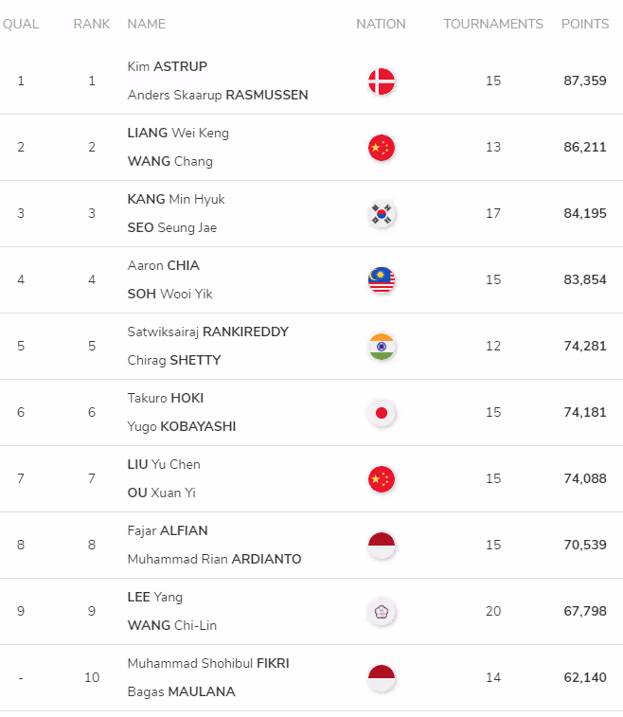Click Indonesia flag beside Bagas MAULANA

(x=382, y=678)
